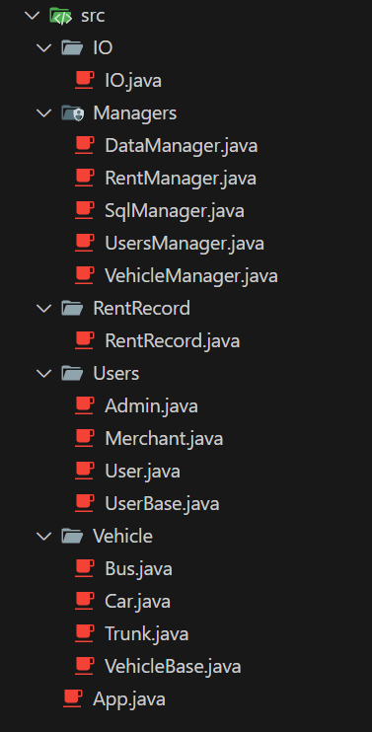Click the IO folder icon
Viewport: 372px width, 732px height.
72,48
